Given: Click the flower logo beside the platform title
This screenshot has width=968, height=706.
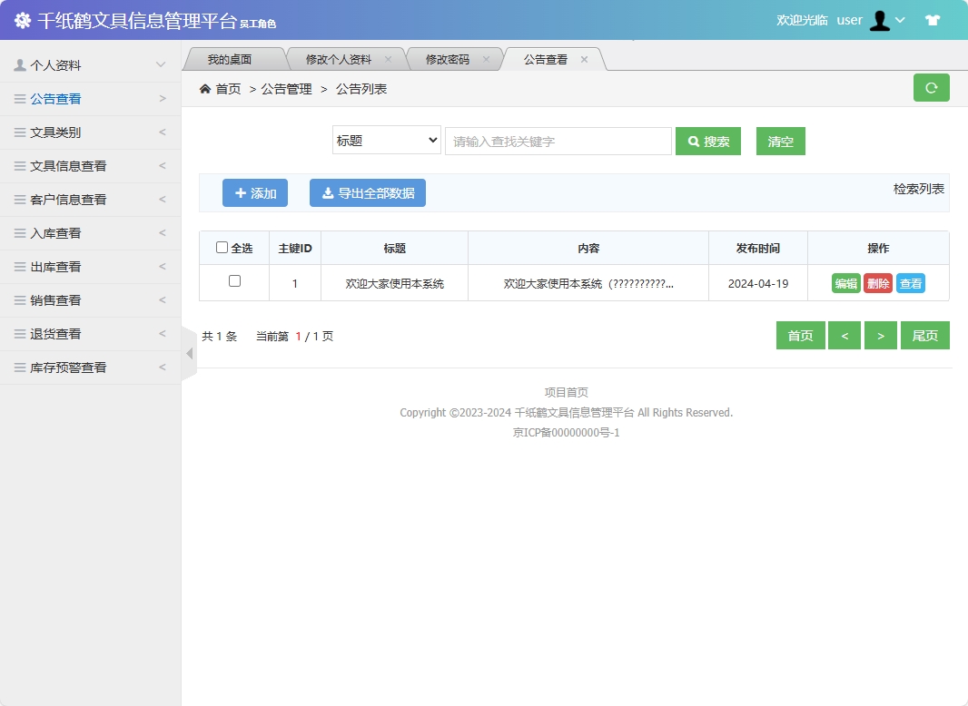Looking at the screenshot, I should coord(23,19).
